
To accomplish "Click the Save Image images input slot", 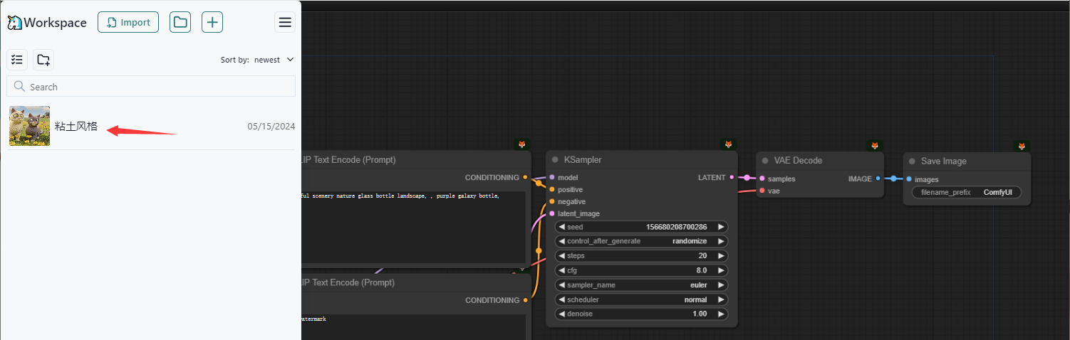I will (909, 179).
